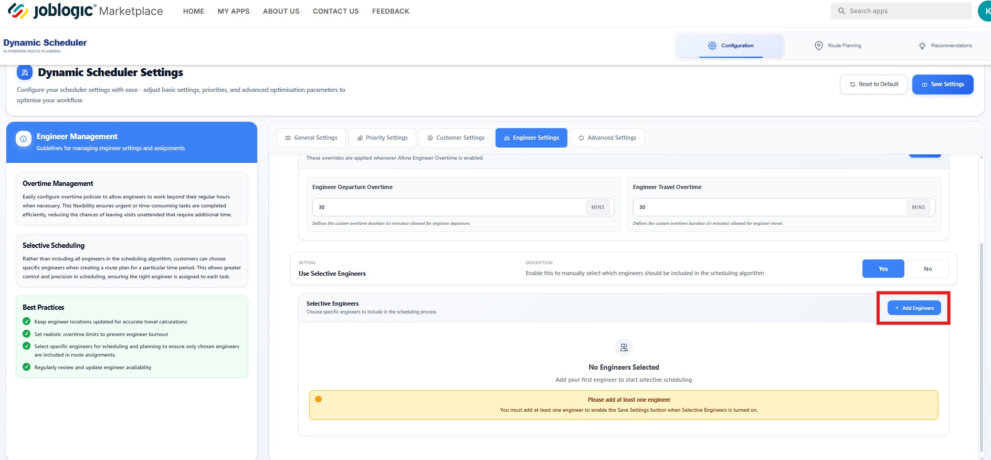Click the 'Use Selective Engineers' setting label
This screenshot has width=991, height=460.
point(332,274)
